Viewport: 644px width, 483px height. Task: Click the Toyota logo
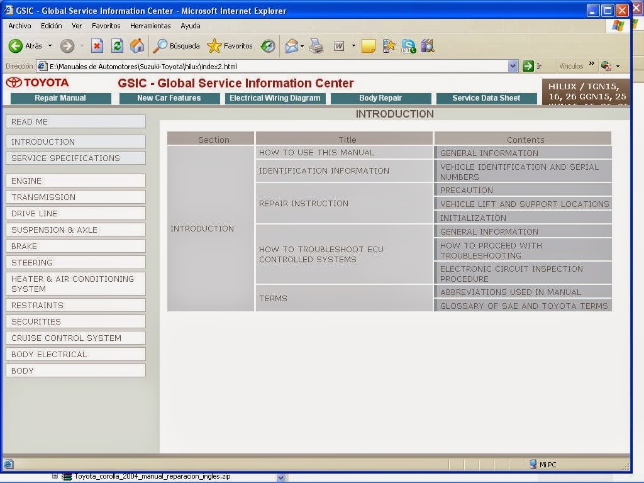(37, 82)
